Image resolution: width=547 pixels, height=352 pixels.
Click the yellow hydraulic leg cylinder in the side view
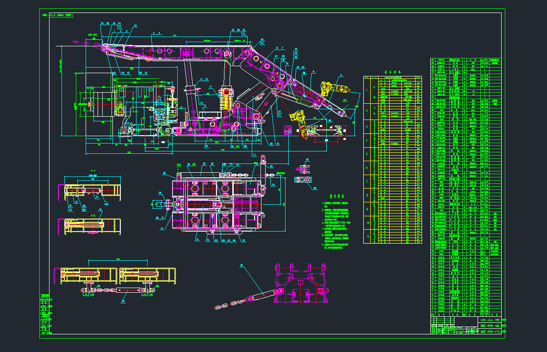[227, 98]
